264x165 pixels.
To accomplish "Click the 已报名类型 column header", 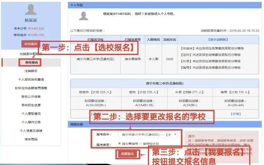I will (133, 40).
